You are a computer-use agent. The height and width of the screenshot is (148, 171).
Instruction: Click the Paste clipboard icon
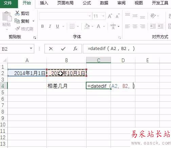coord(7,17)
